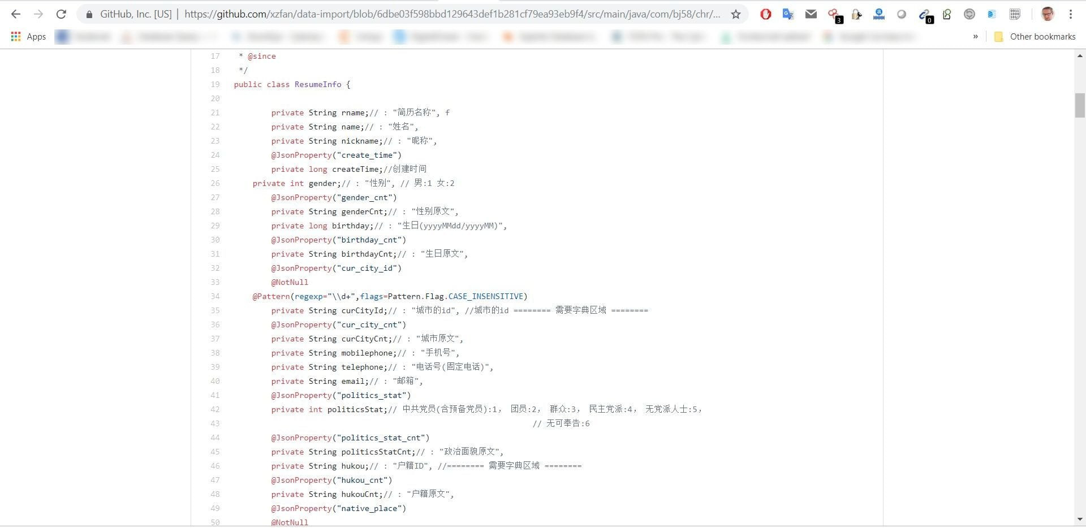Bookmark this page with the star icon

[735, 14]
